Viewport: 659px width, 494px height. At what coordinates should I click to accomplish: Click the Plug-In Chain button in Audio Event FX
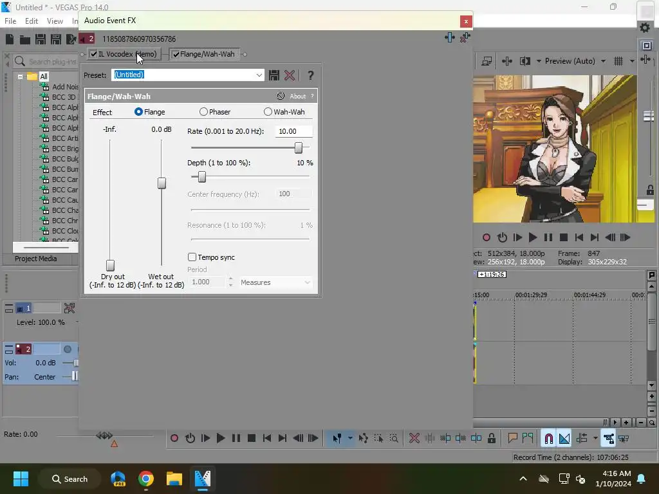[450, 37]
